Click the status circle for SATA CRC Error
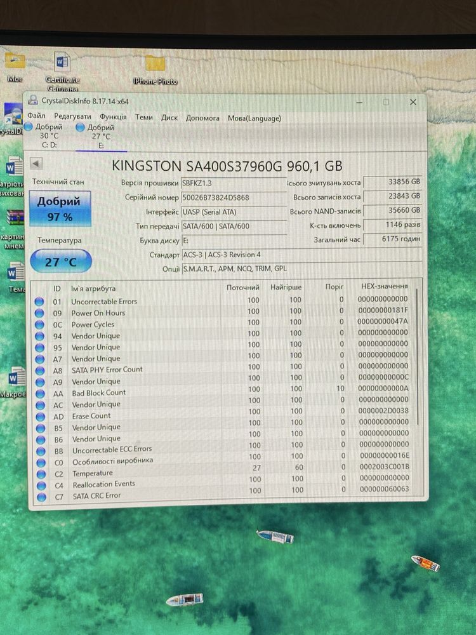This screenshot has width=476, height=635. 41,497
